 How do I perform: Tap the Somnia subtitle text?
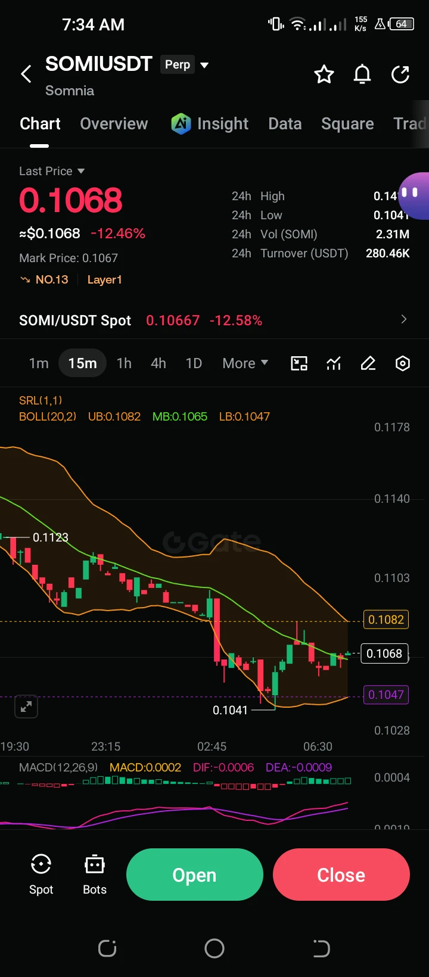[x=70, y=91]
